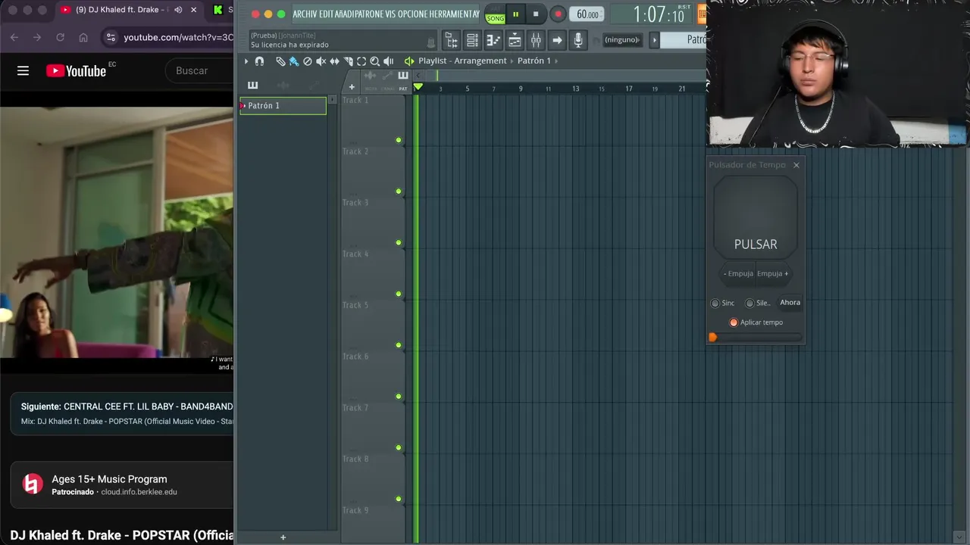This screenshot has width=970, height=545.
Task: Adjust the orange tempo tapper slider
Action: coord(712,338)
